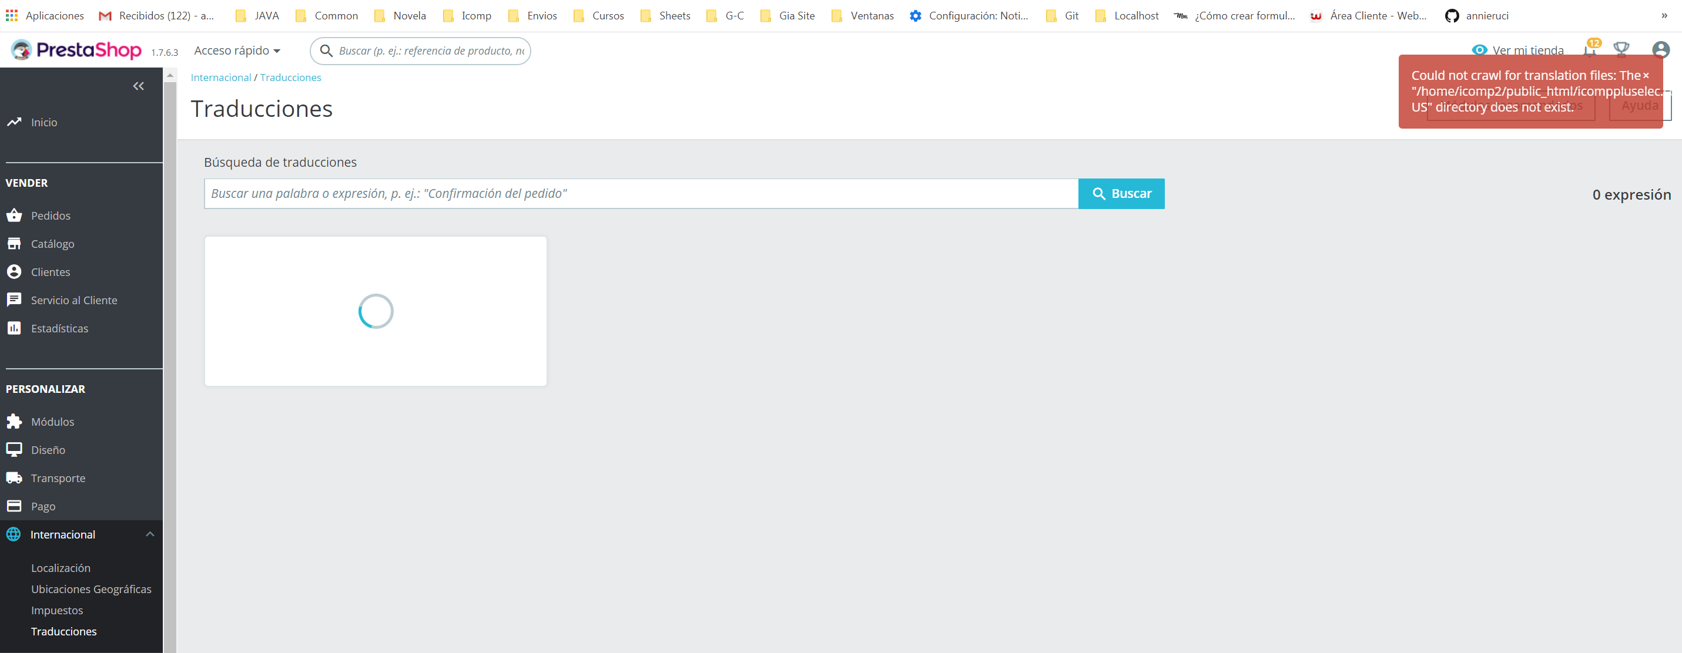Open Catálogo store icon
Screen dimensions: 1682x653
[x=14, y=243]
